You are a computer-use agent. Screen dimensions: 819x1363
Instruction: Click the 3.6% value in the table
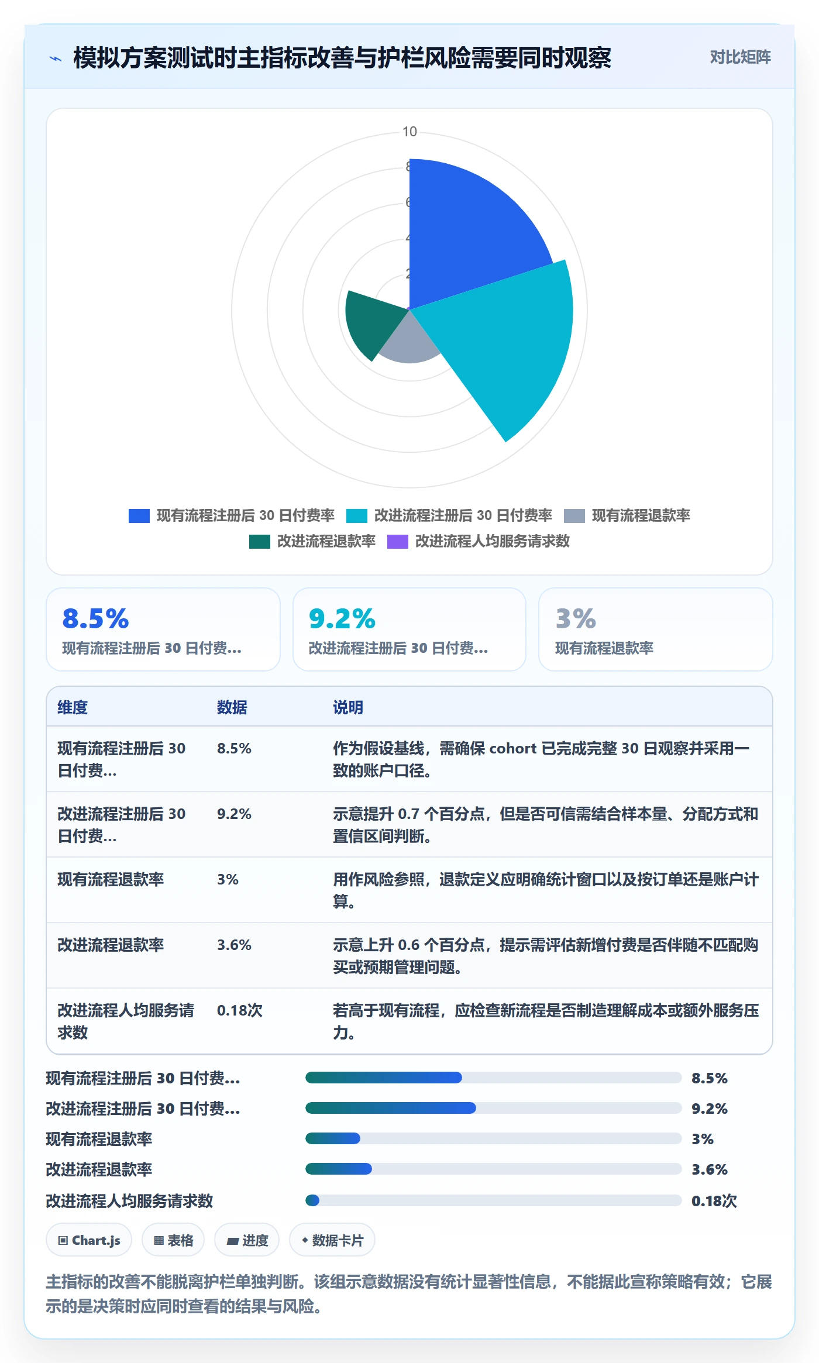pos(234,945)
